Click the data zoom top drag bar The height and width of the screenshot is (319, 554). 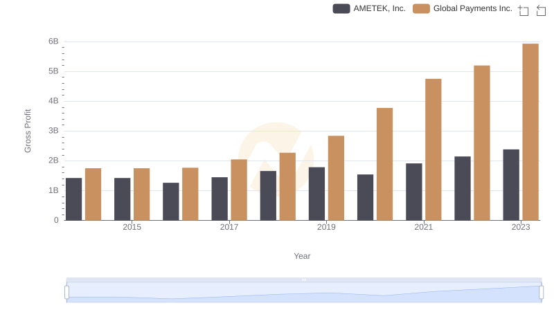point(304,280)
